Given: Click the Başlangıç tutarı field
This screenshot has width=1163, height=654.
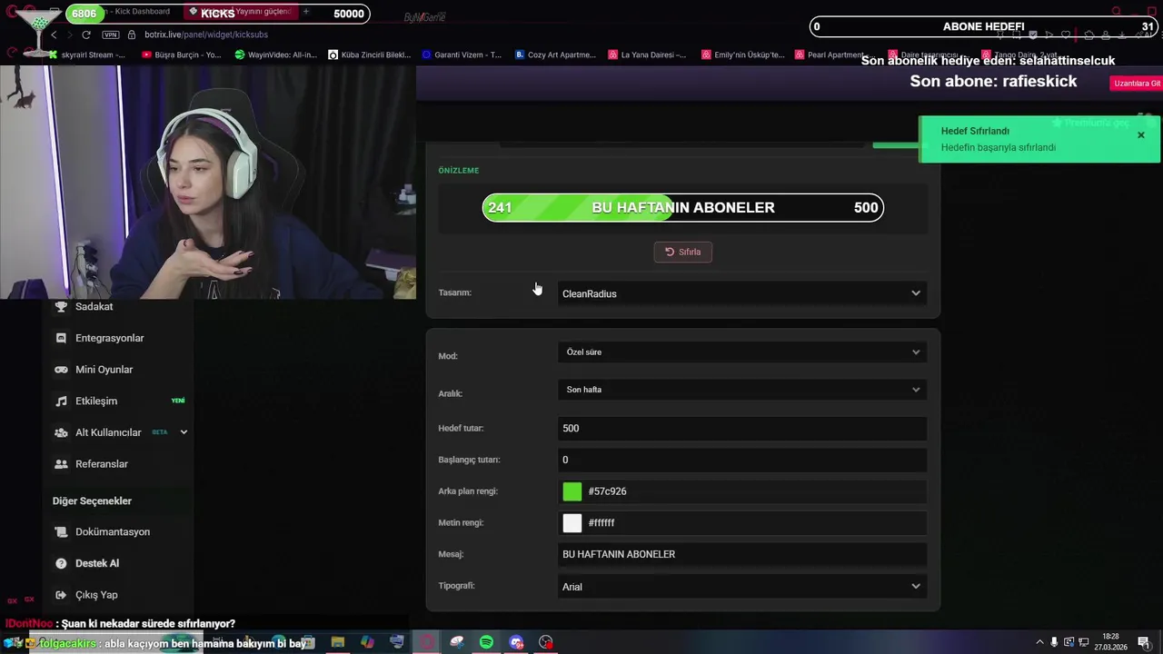Looking at the screenshot, I should click(x=741, y=460).
